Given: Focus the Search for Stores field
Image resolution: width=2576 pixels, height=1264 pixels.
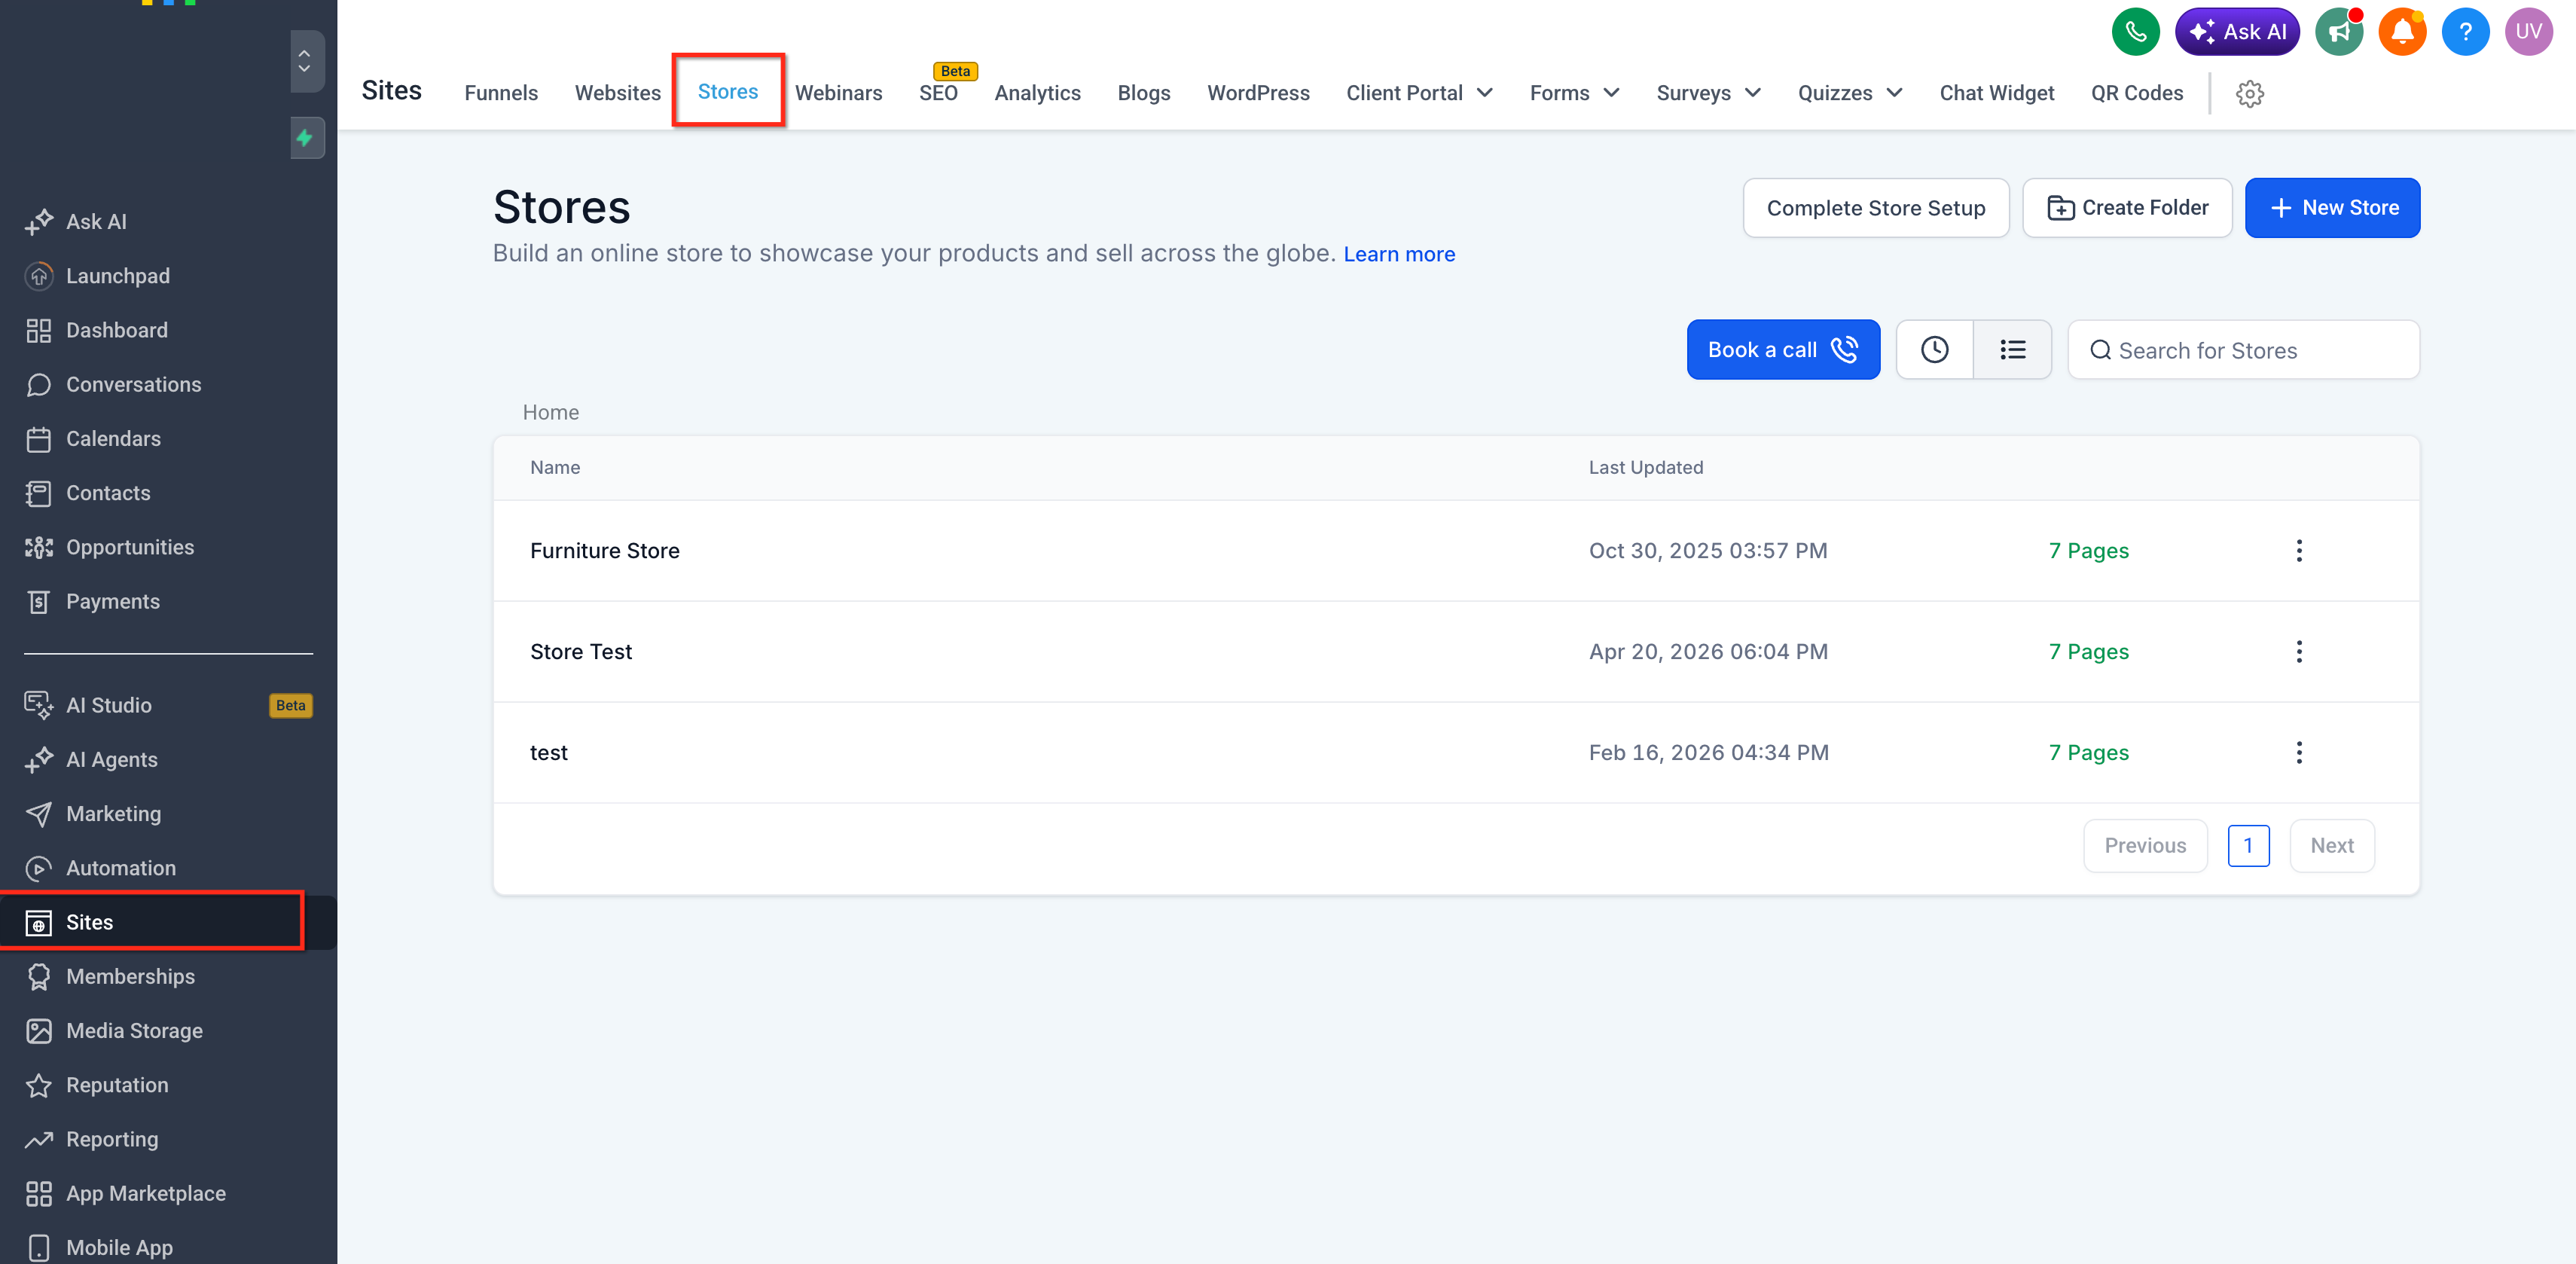Looking at the screenshot, I should [x=2243, y=350].
